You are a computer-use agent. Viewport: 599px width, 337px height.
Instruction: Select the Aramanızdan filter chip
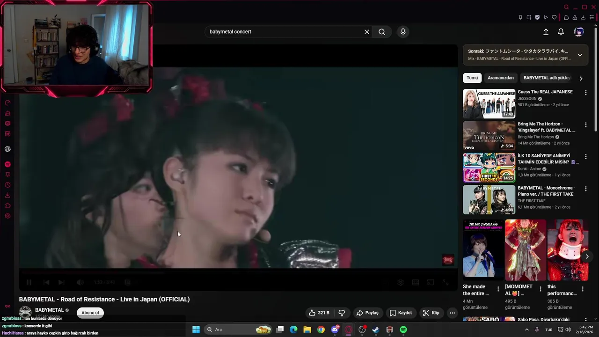501,78
